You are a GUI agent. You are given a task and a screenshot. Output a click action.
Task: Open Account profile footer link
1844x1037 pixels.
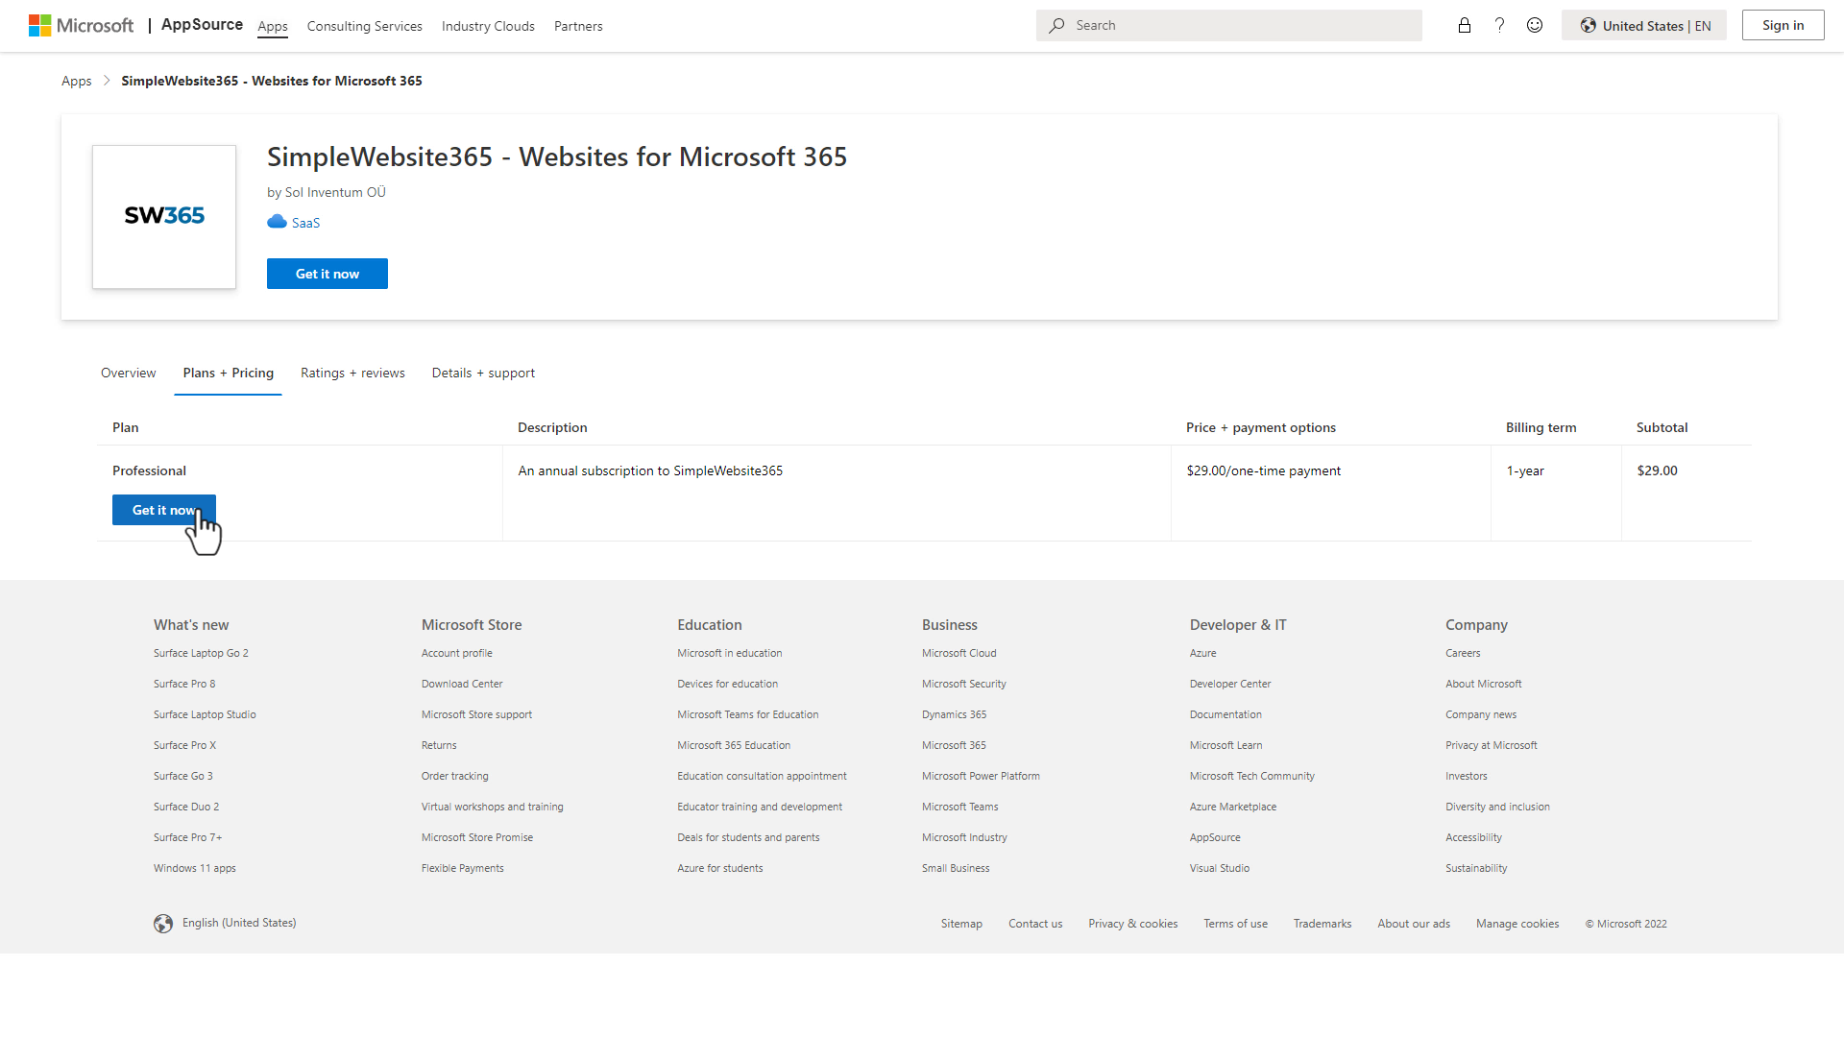[457, 653]
